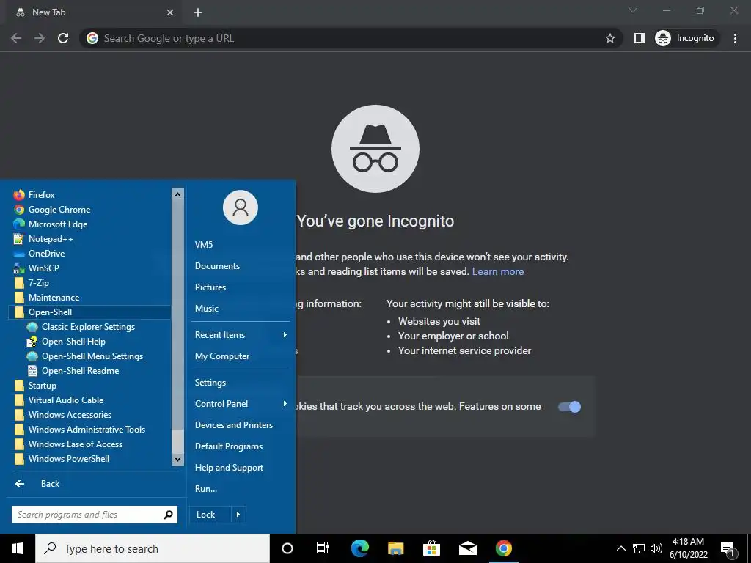Open a new Chrome tab
This screenshot has height=563, width=751.
198,13
